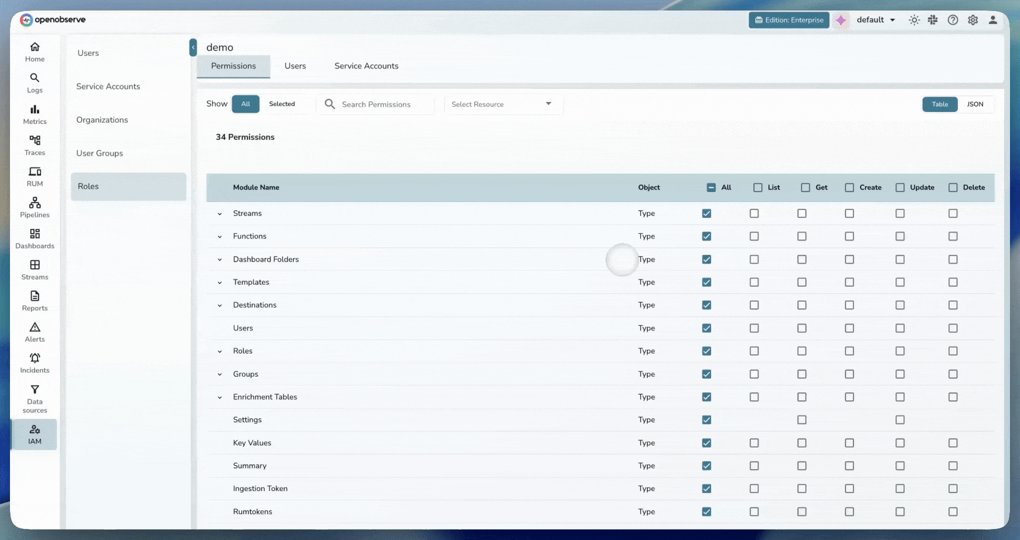Click the search magnifier in Search Permissions
Viewport: 1020px width, 540px height.
[329, 104]
